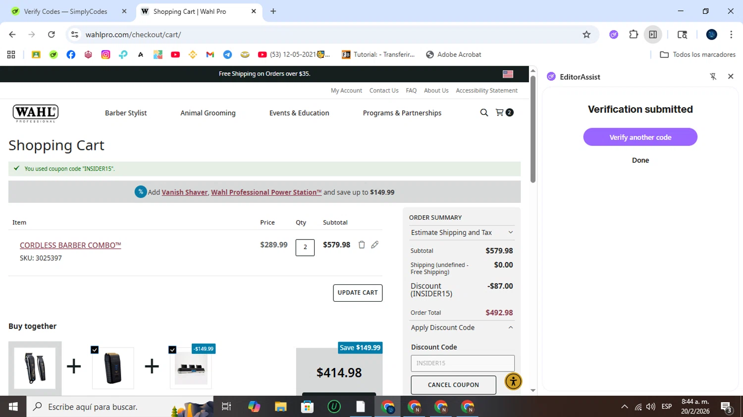Open Microsoft Store from the taskbar
Screen dimensions: 743x417
(308, 407)
